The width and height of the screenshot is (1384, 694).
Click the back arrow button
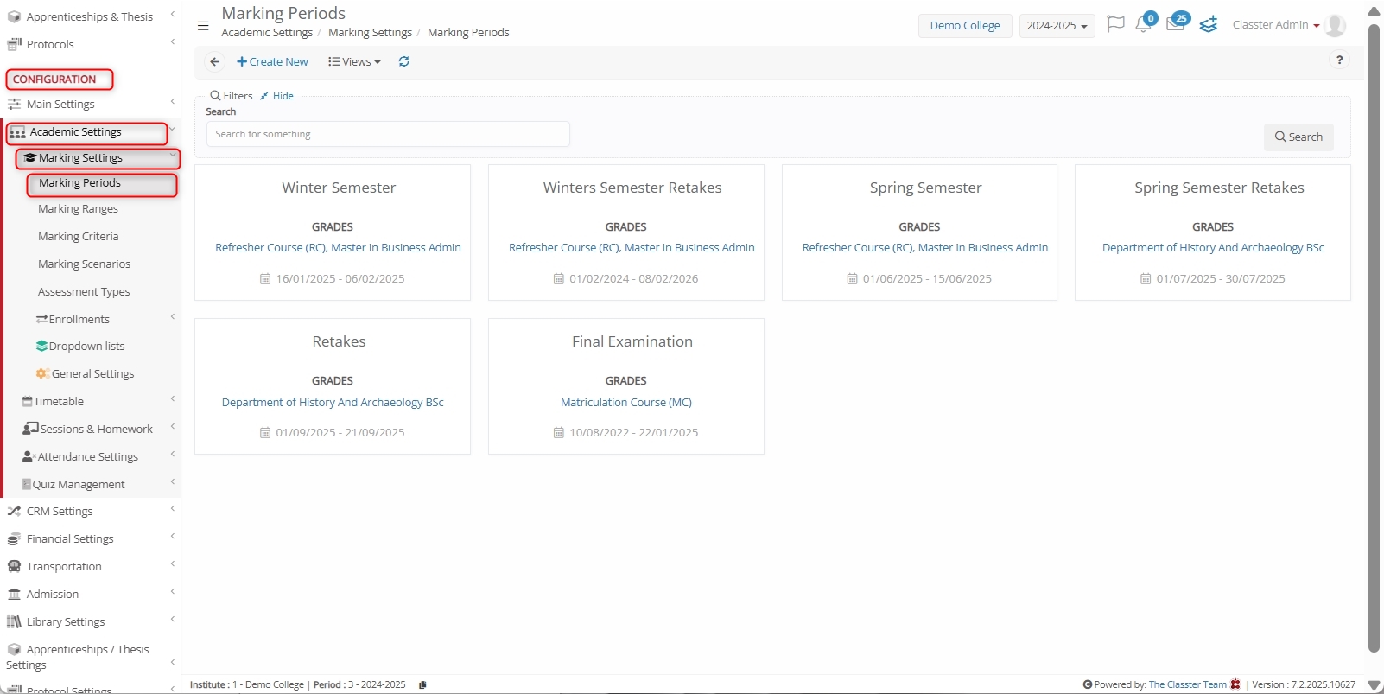point(215,62)
